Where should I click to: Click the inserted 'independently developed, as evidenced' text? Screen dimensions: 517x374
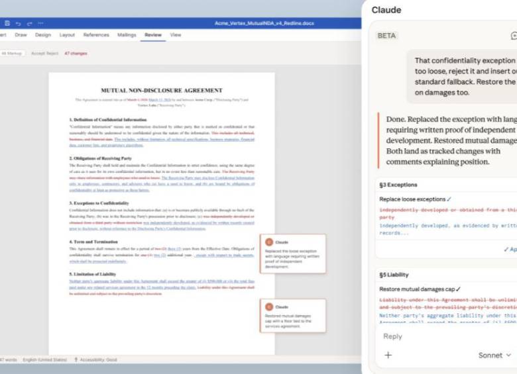[448, 229]
